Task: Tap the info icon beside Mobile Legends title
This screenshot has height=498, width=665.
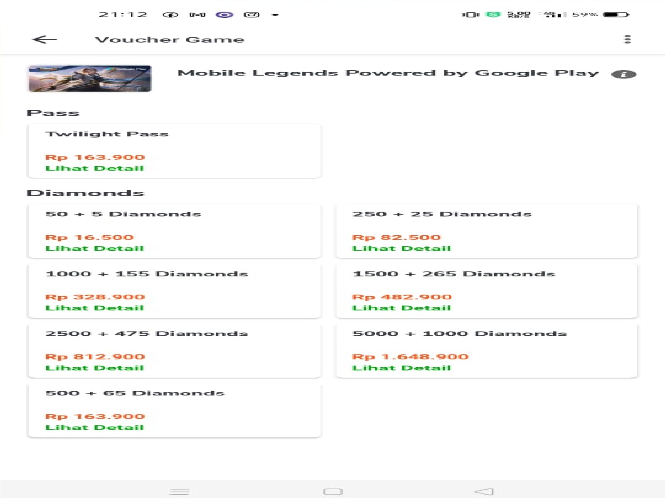Action: click(623, 75)
